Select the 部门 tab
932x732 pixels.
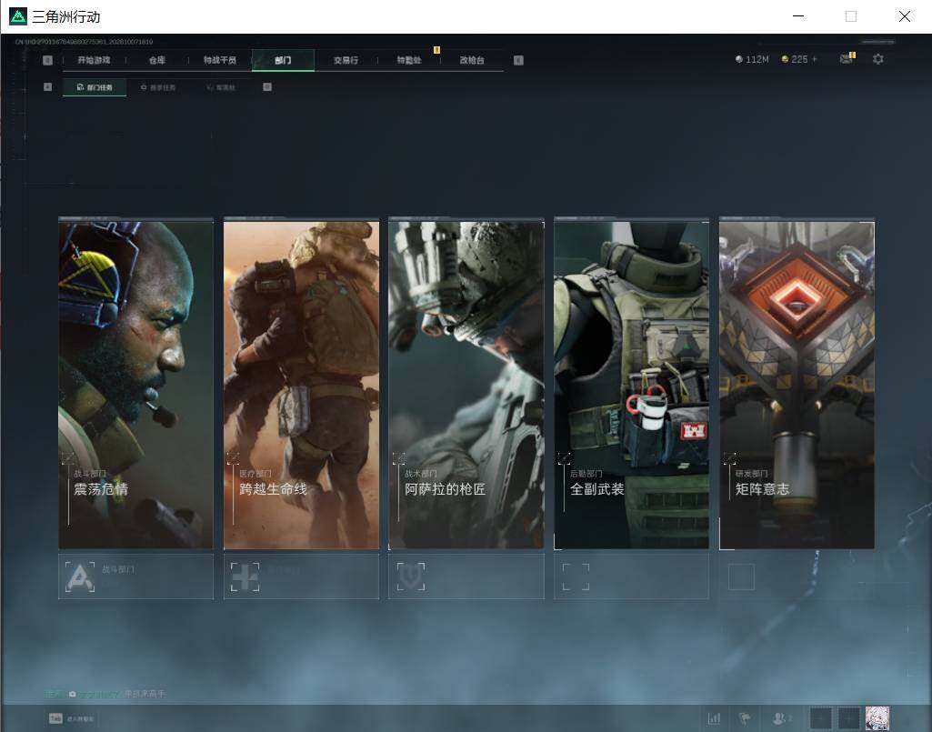(283, 60)
